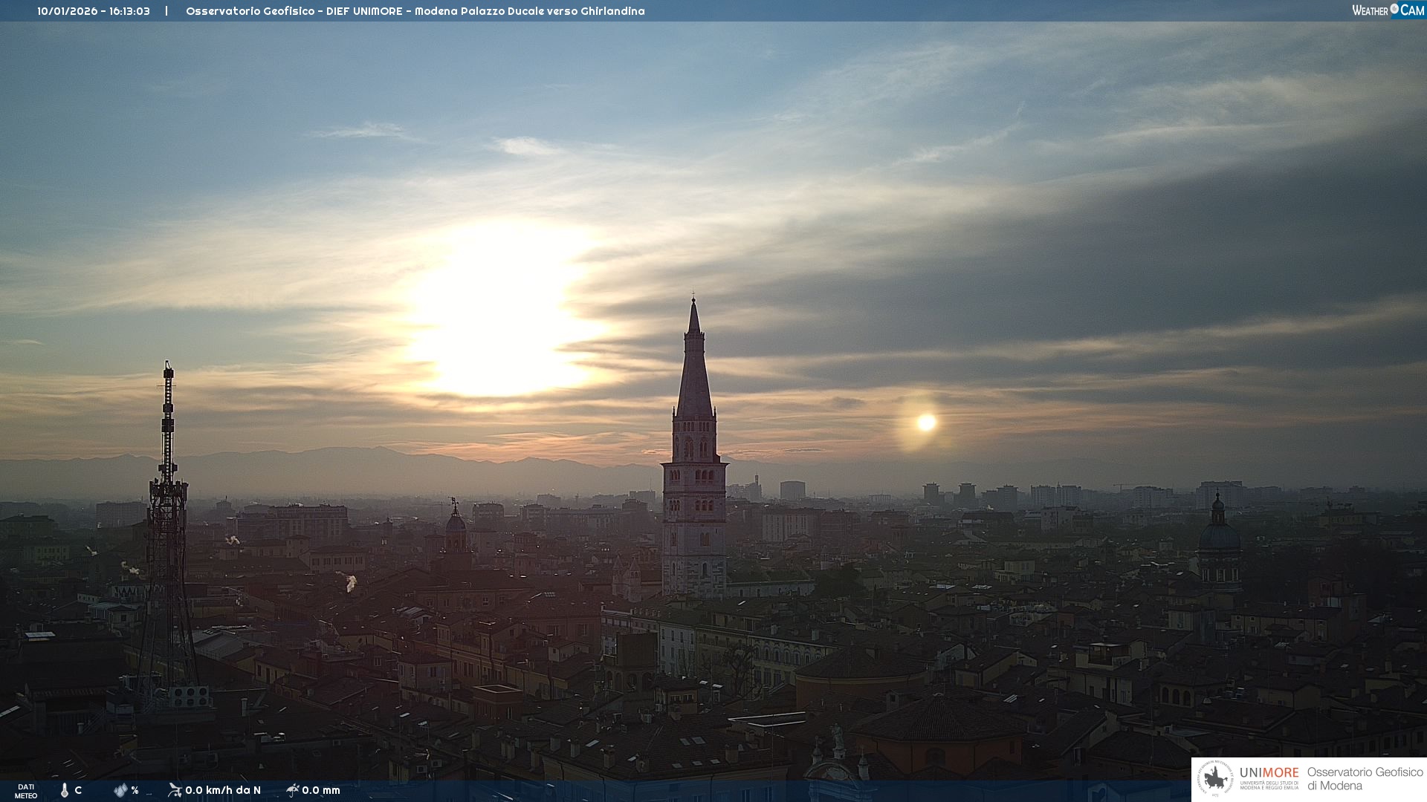The image size is (1427, 802).
Task: Click the WeatherCam logo
Action: [1388, 10]
